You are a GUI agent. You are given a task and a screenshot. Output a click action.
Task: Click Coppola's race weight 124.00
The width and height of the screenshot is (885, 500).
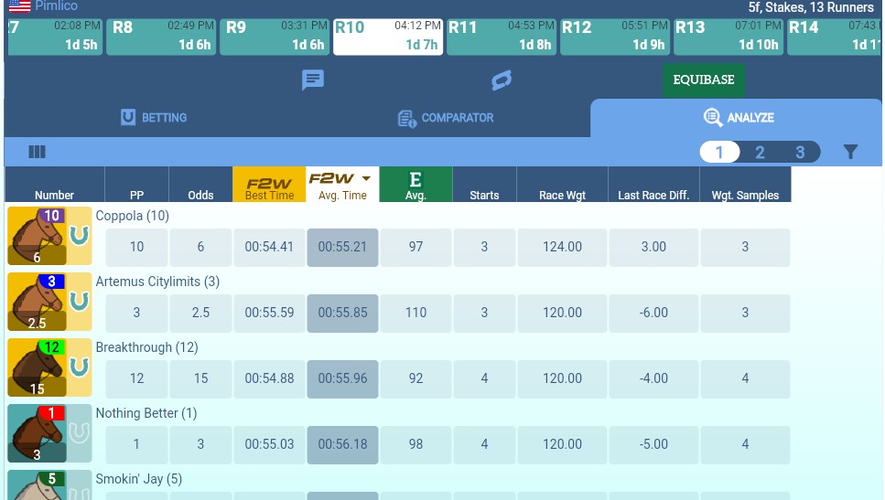pos(562,247)
